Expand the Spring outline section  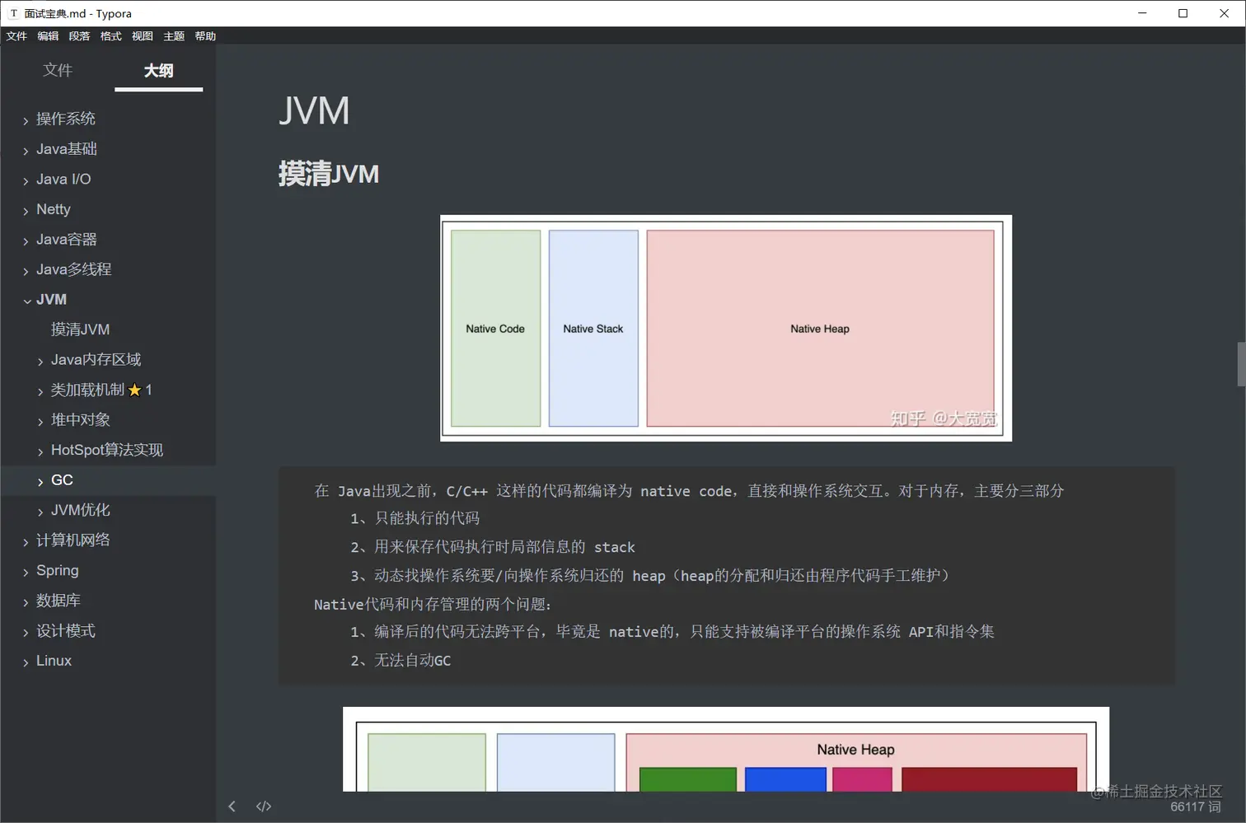click(x=26, y=570)
